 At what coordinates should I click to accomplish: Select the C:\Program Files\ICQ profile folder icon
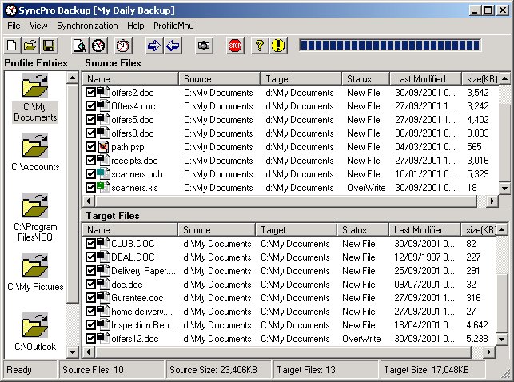pyautogui.click(x=35, y=205)
